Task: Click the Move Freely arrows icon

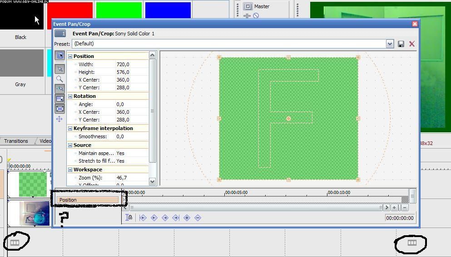Action: point(59,119)
